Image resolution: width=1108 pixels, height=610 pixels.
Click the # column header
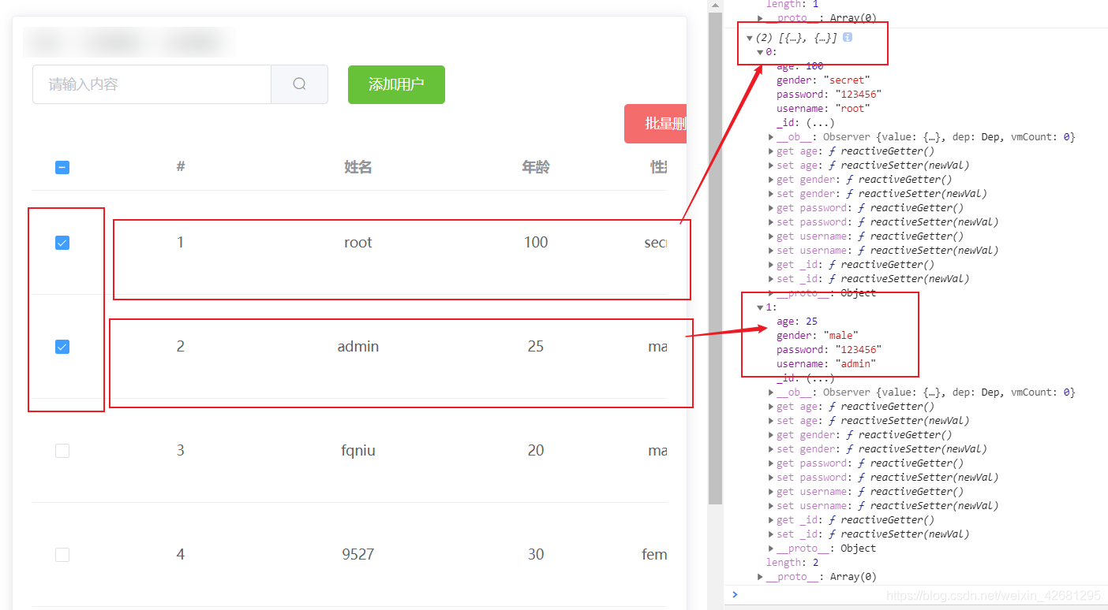tap(181, 166)
